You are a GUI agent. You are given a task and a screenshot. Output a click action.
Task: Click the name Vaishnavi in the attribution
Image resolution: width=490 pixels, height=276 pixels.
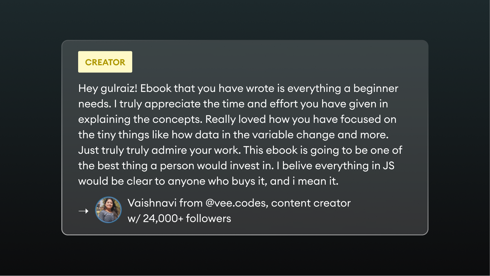pos(152,203)
